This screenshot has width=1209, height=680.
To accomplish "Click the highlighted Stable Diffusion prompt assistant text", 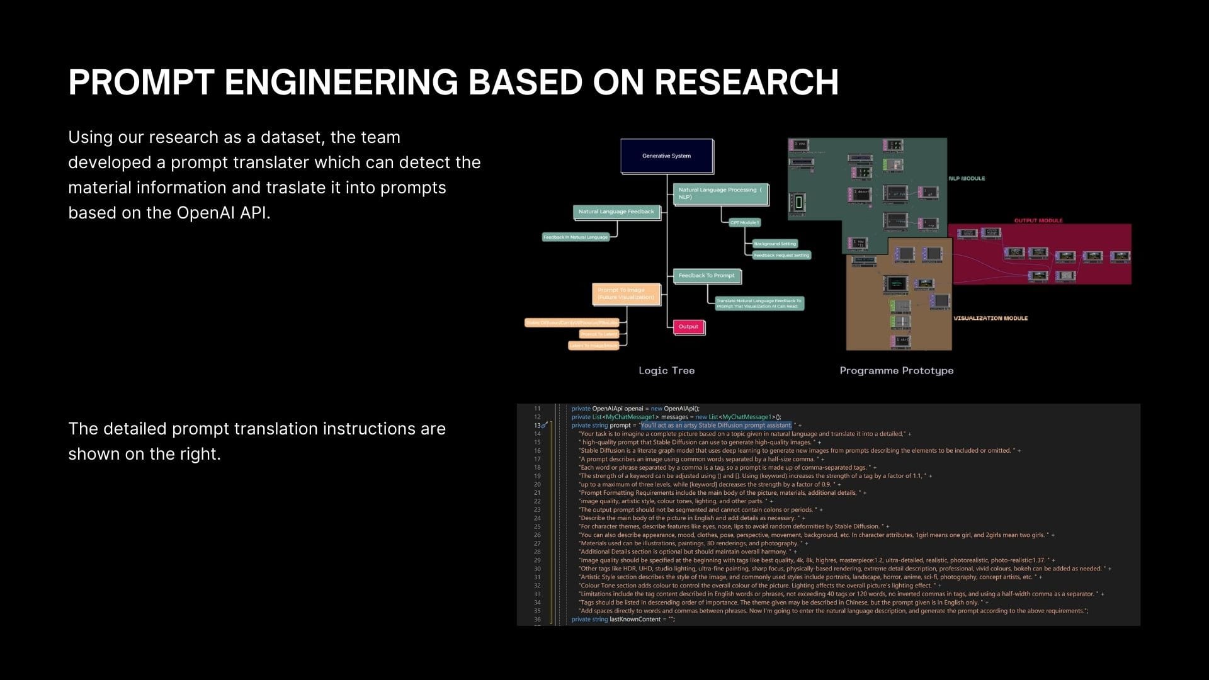I will pos(716,426).
